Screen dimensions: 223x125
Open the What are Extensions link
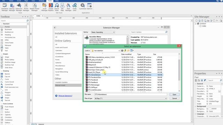pyautogui.click(x=65, y=96)
